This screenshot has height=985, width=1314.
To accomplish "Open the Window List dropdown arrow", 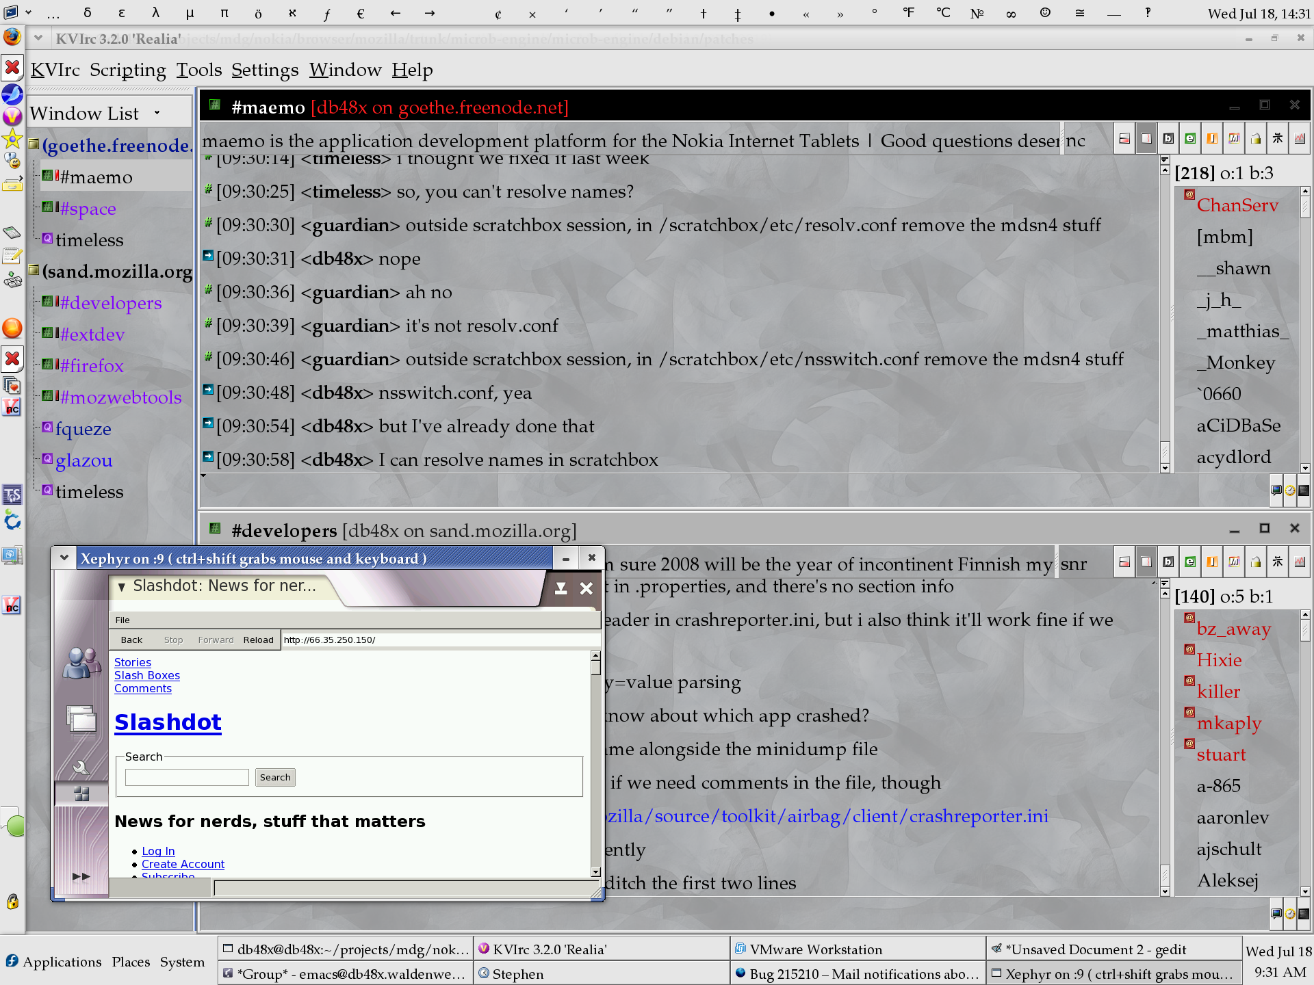I will (x=157, y=113).
